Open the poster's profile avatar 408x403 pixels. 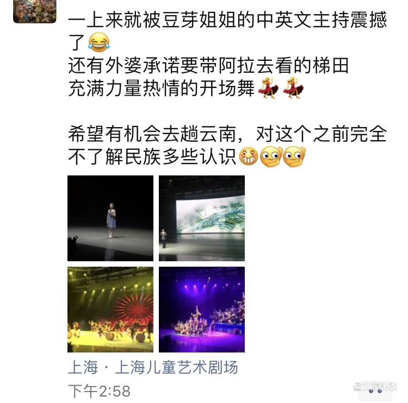(x=35, y=11)
